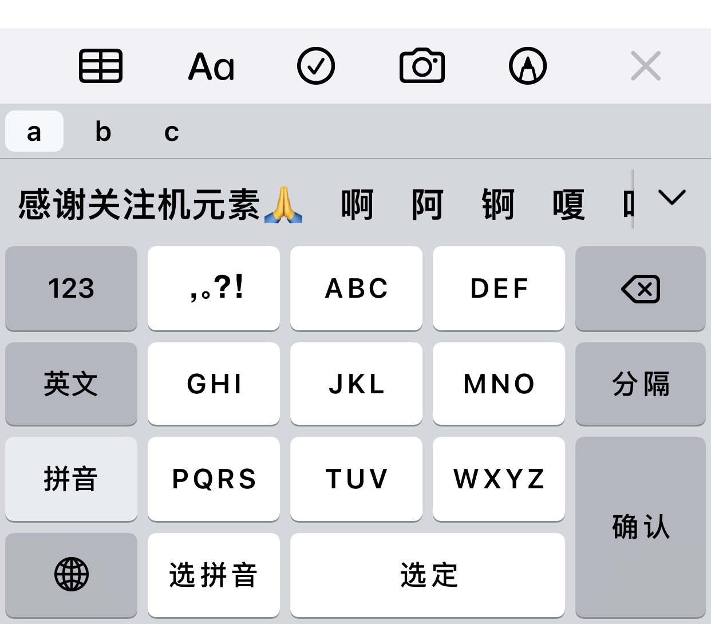Select the drawing pen icon
Image resolution: width=711 pixels, height=624 pixels.
pos(528,65)
